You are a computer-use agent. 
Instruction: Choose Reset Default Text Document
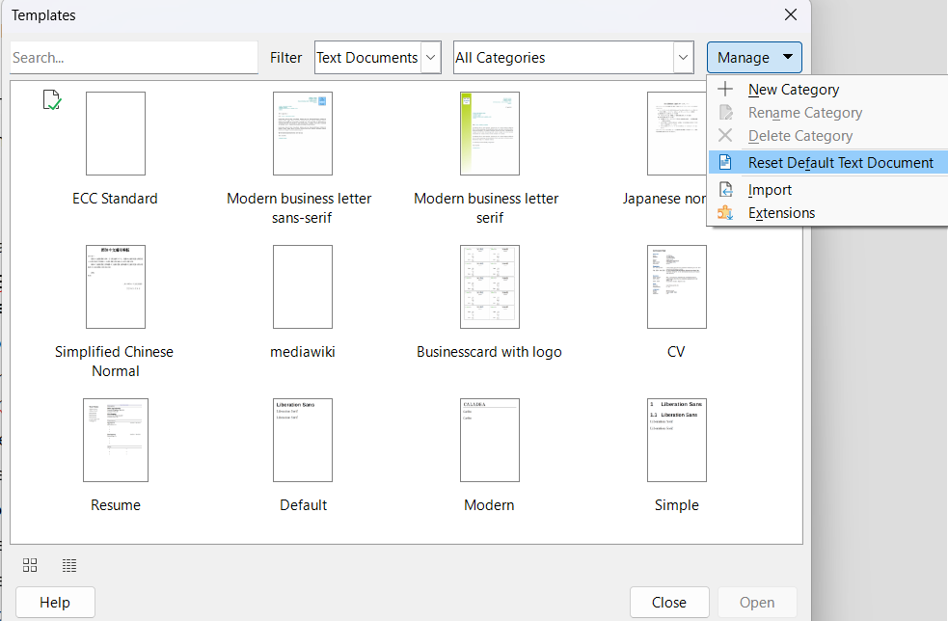pyautogui.click(x=840, y=163)
